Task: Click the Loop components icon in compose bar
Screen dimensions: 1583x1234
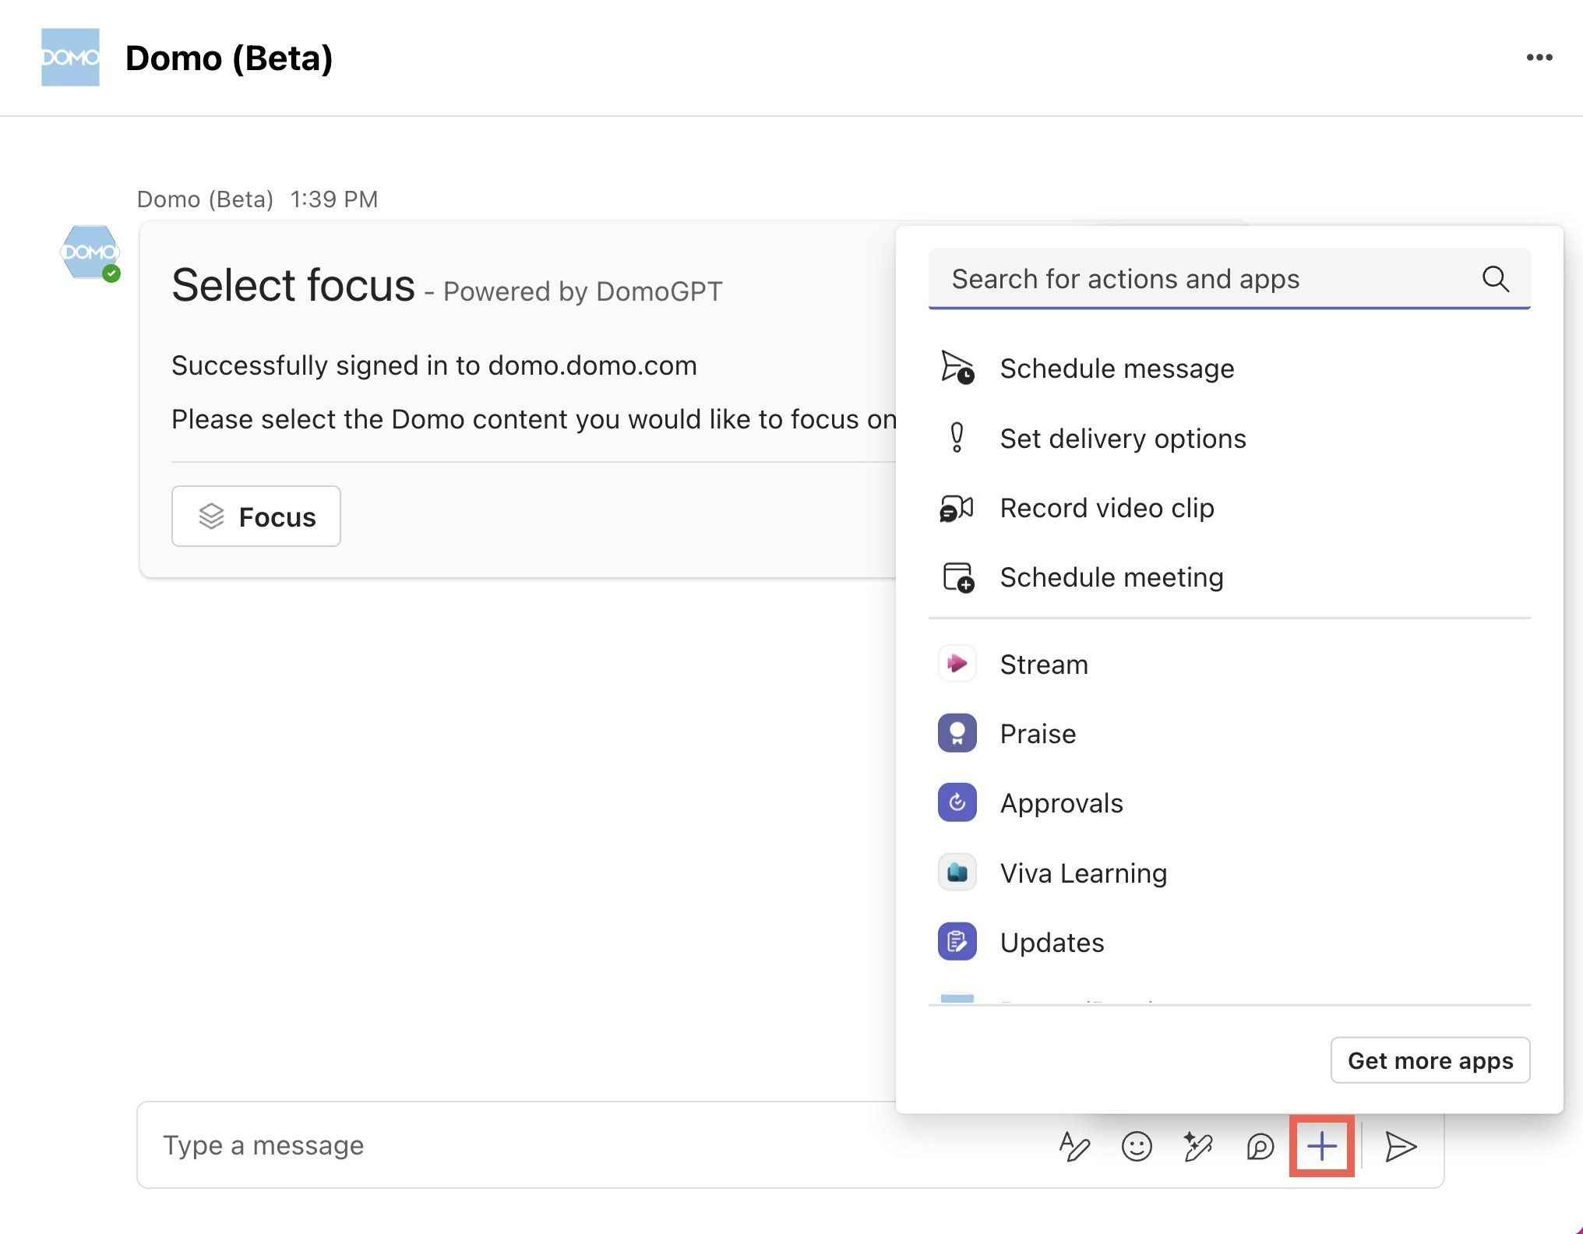Action: click(x=1260, y=1147)
